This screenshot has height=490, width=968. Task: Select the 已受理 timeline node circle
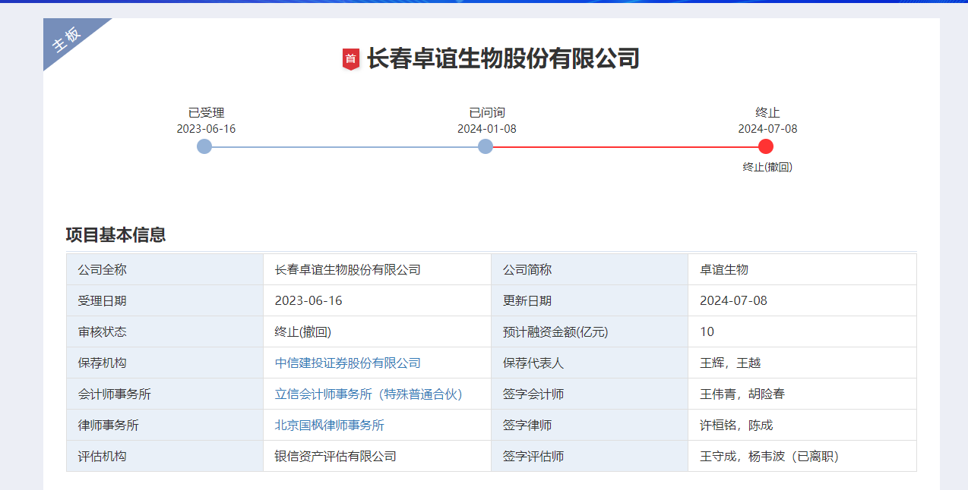tap(204, 146)
